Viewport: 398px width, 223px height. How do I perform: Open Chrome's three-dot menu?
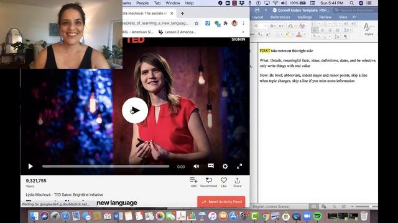coord(243,23)
